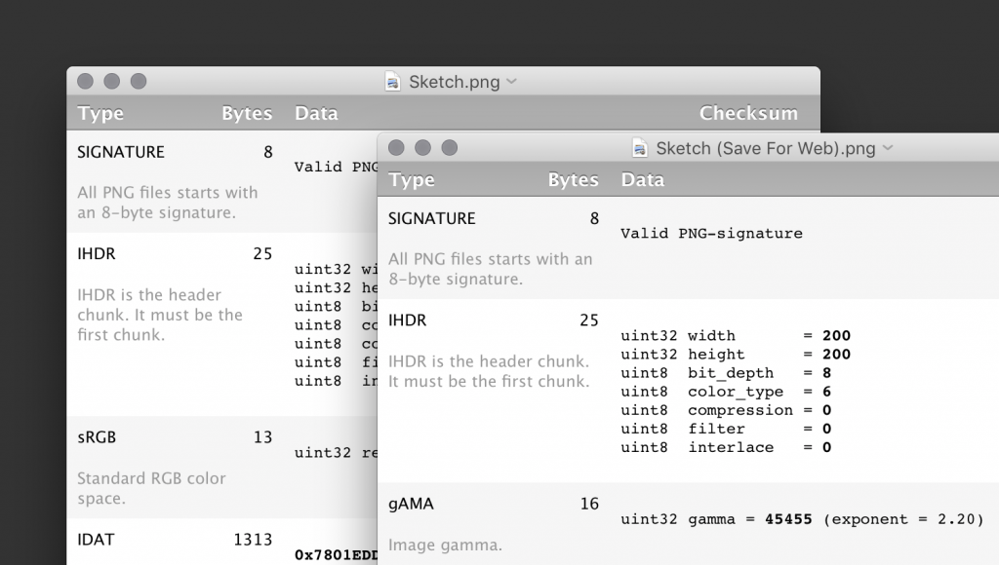The height and width of the screenshot is (565, 999).
Task: Click the Sketch.png document icon in title bar
Action: [x=393, y=82]
